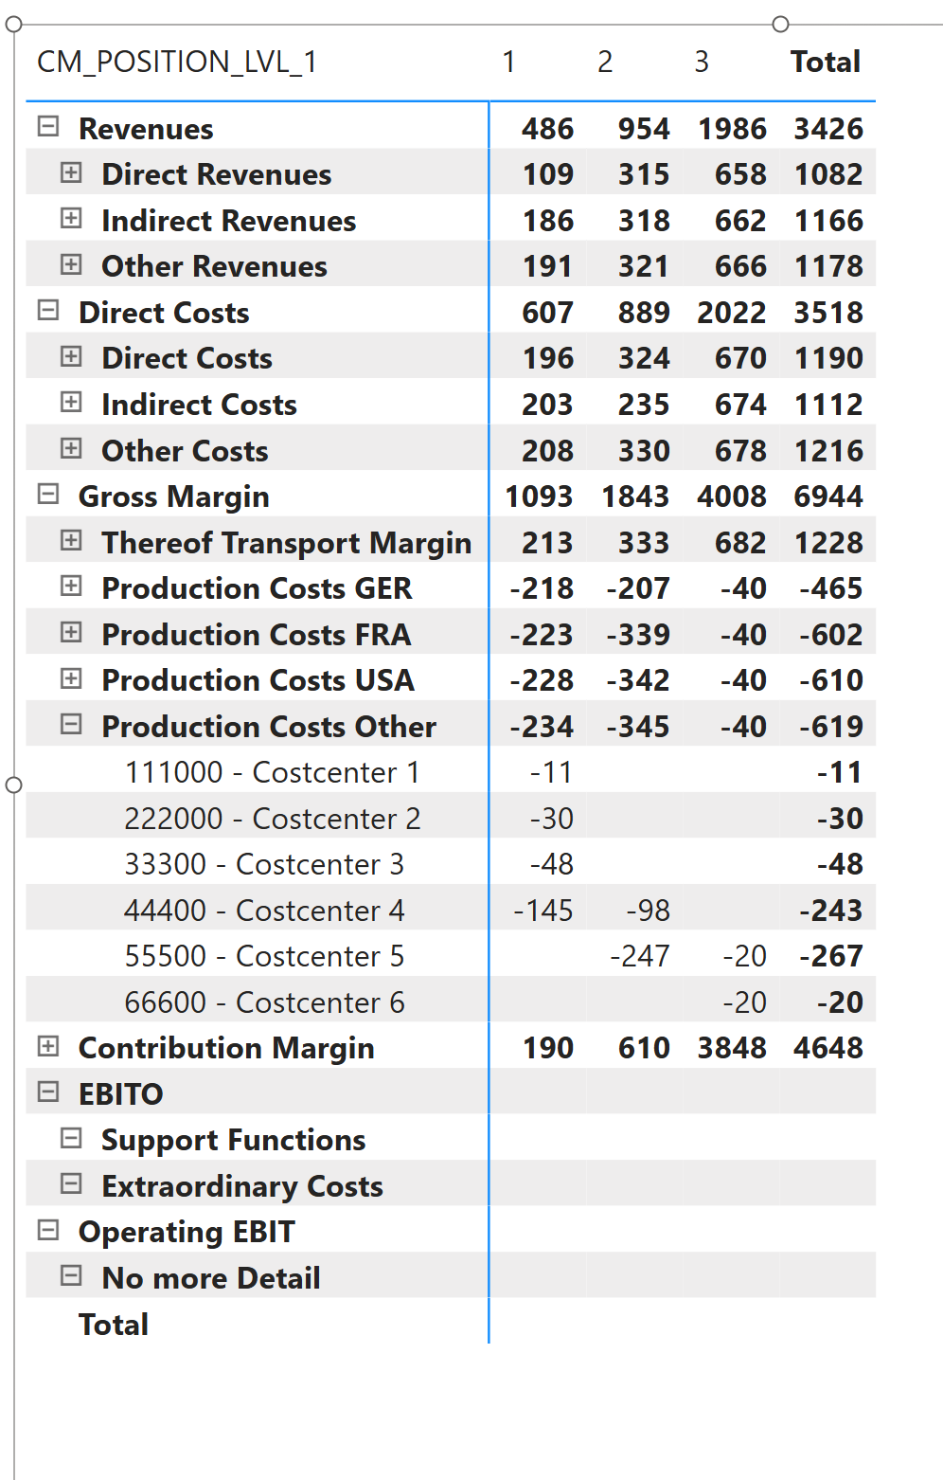Click the Gross Margin row label
Screen dimensions: 943x1480
coord(174,496)
